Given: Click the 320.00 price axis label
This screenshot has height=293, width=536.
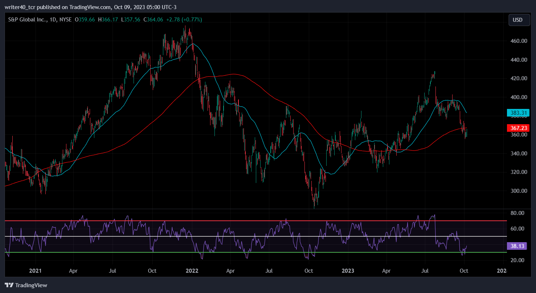Looking at the screenshot, I should (x=519, y=172).
